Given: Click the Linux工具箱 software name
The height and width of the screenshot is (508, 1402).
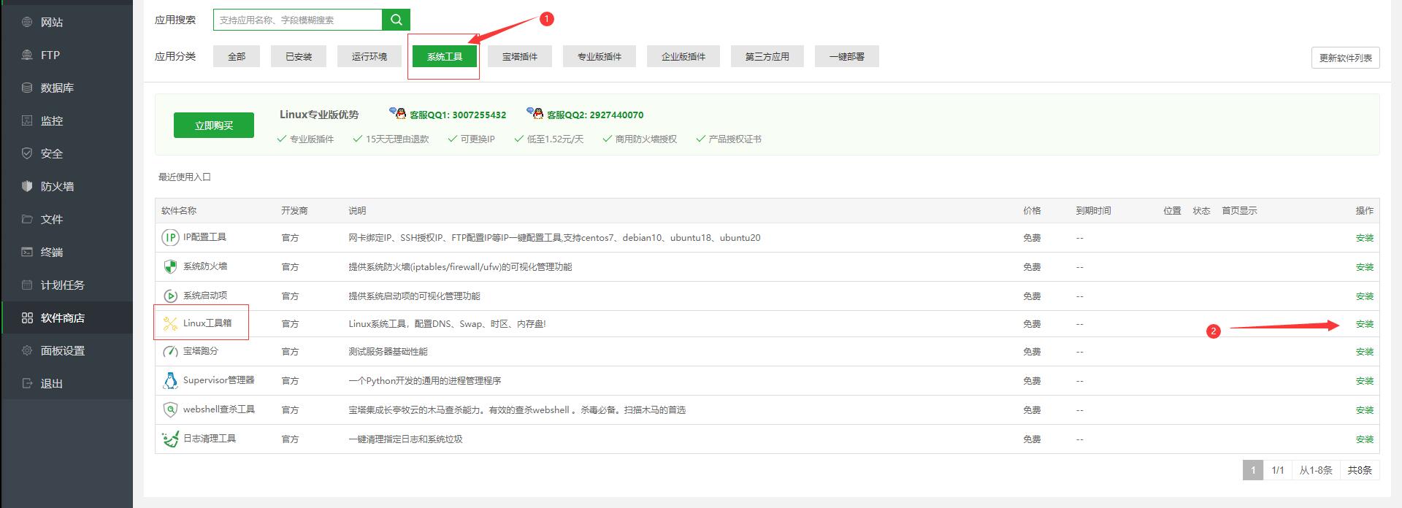Looking at the screenshot, I should point(207,323).
